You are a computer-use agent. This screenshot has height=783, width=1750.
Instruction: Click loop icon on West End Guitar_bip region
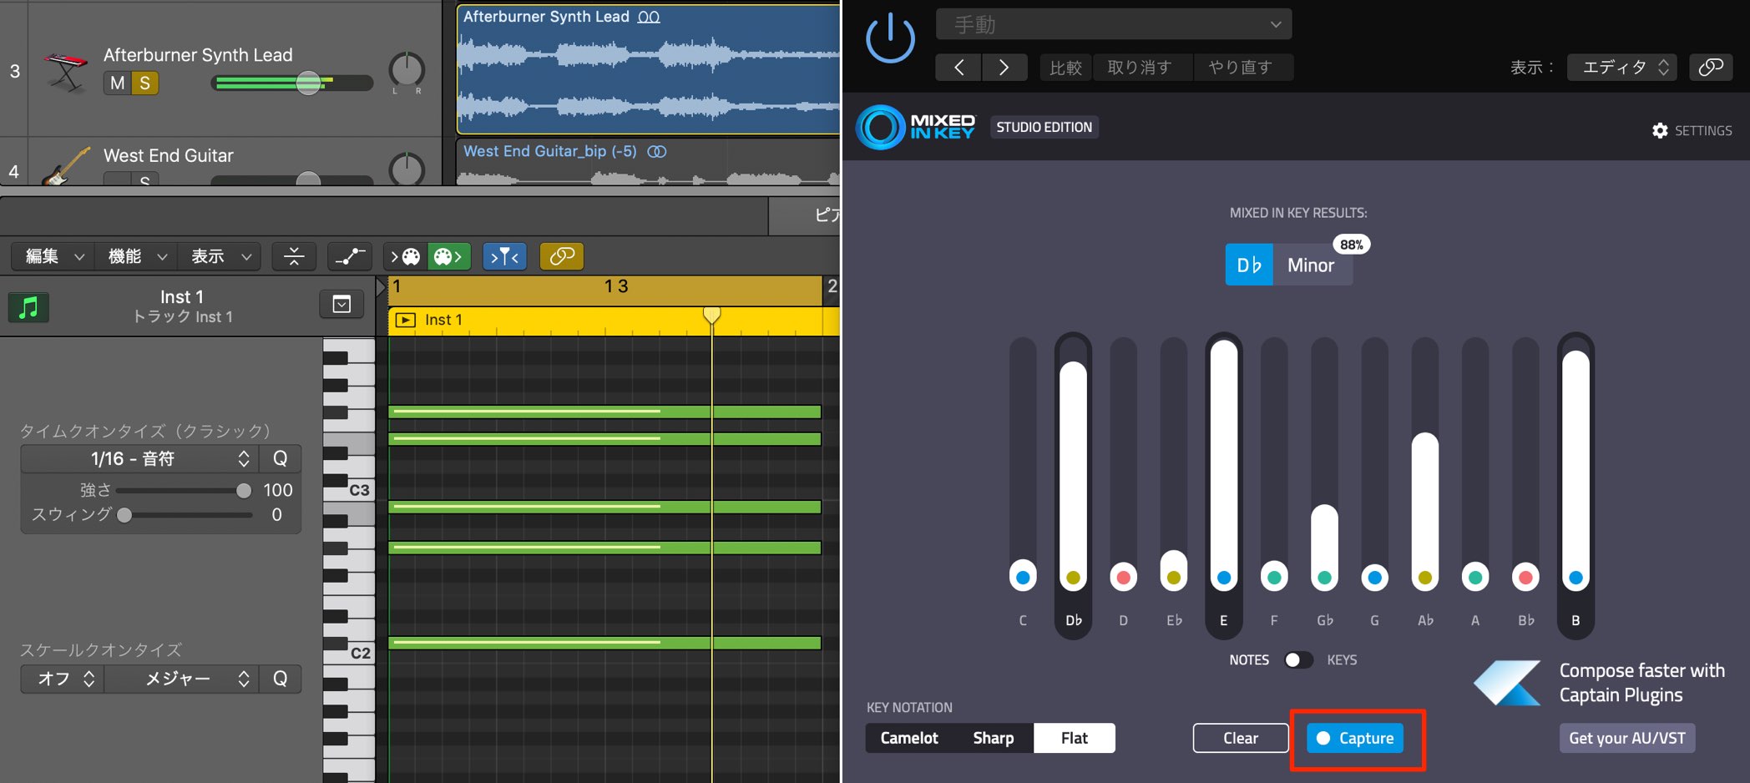pos(657,151)
